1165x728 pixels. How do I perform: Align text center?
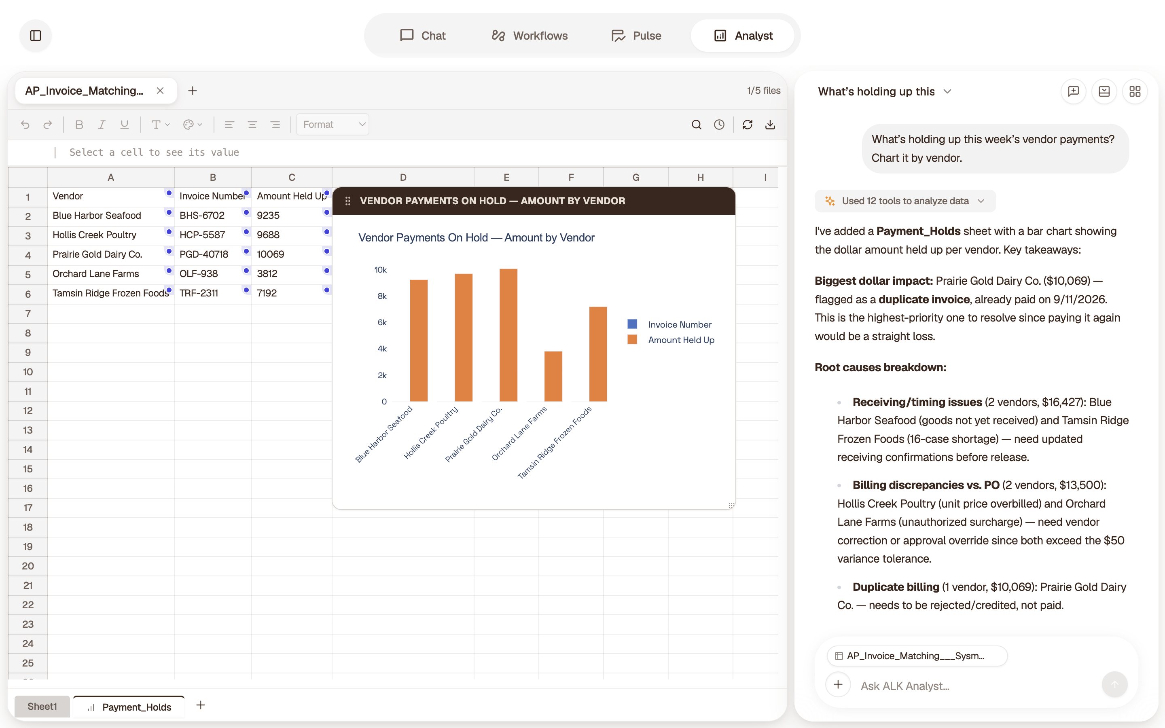[x=252, y=125]
